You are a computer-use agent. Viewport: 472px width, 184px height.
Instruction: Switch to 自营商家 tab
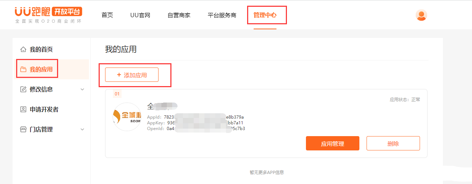pos(179,15)
